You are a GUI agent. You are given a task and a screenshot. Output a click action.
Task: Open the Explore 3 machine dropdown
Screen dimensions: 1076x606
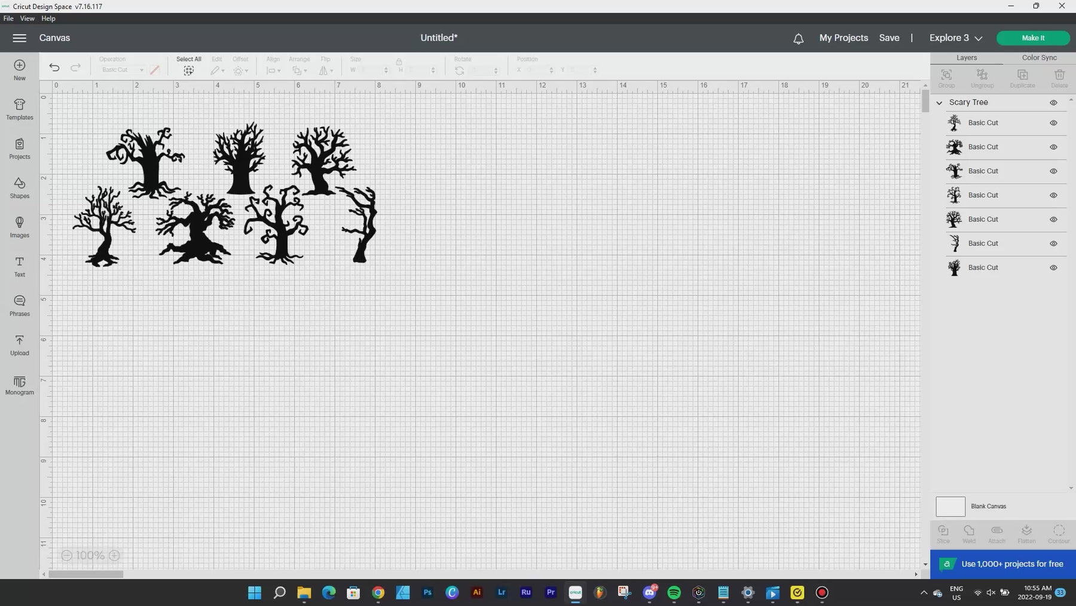(x=955, y=38)
